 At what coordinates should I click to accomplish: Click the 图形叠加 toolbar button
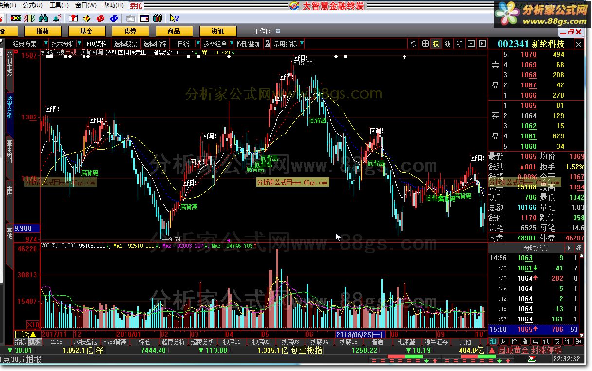[249, 44]
